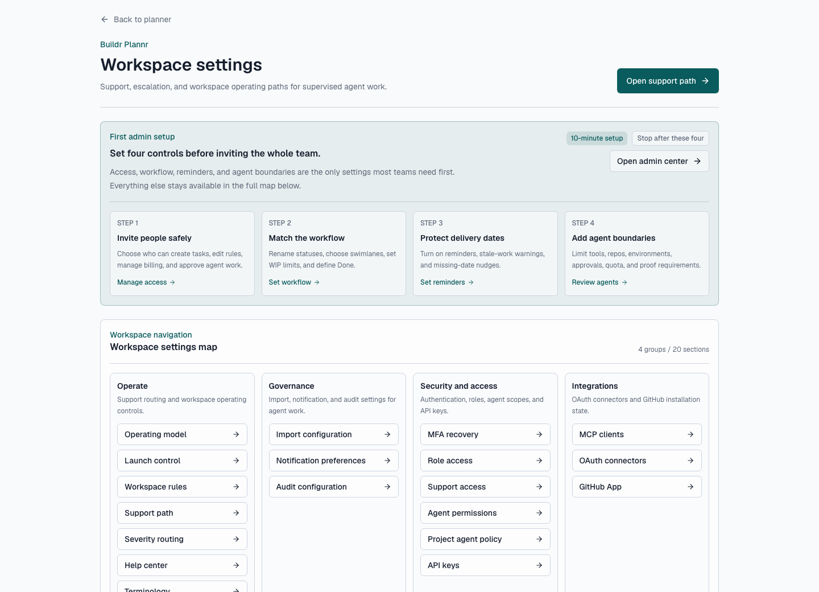
Task: Click the arrow icon on Notification preferences row
Action: [387, 461]
